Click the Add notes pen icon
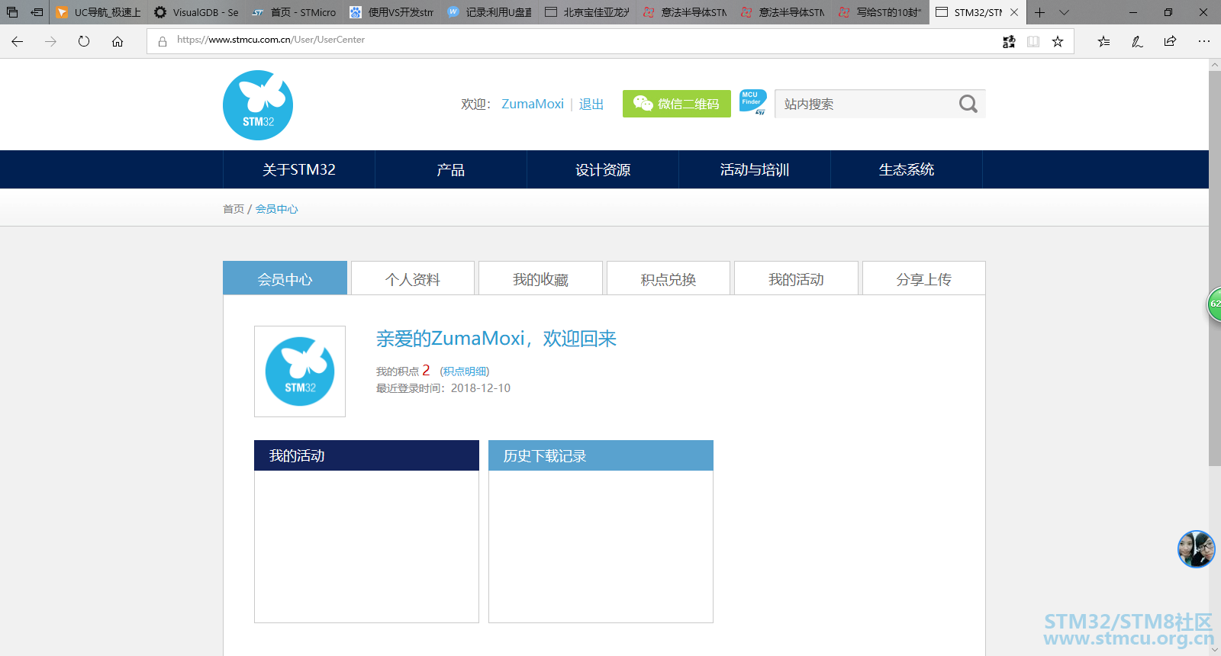 coord(1137,42)
